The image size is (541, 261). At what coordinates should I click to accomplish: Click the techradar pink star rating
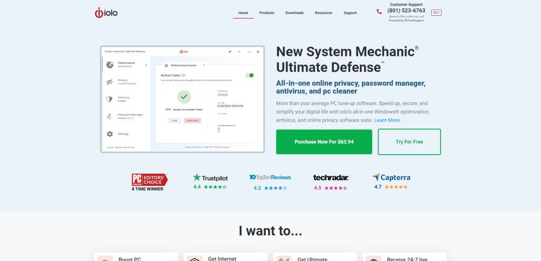[x=335, y=188]
